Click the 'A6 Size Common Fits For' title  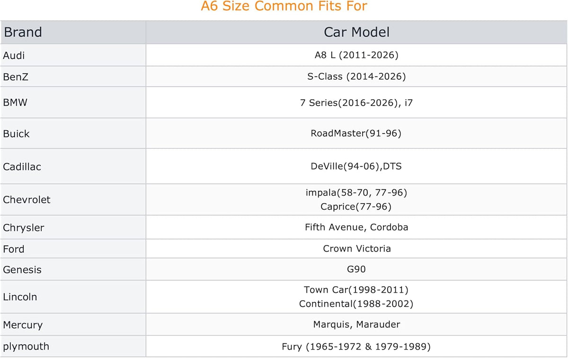[284, 7]
